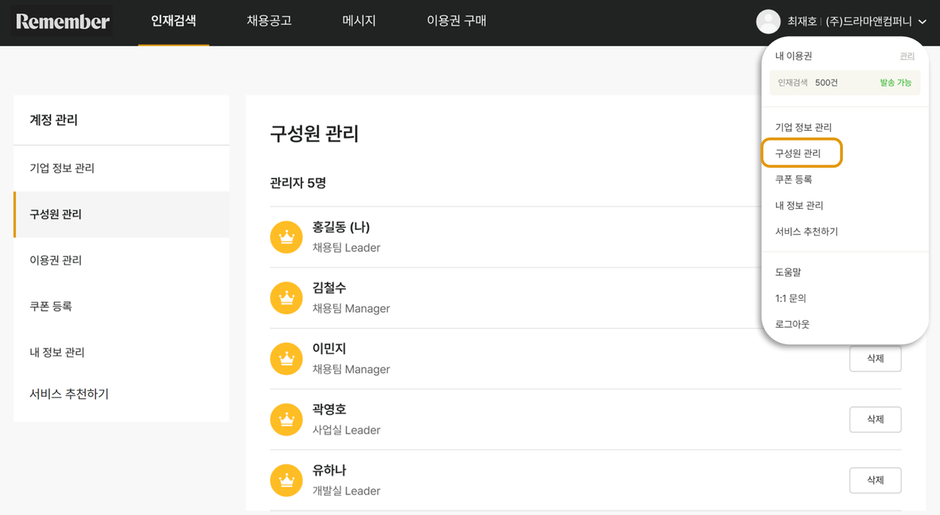Click the 관리 link next to 내 이용권
The height and width of the screenshot is (515, 940).
click(907, 56)
